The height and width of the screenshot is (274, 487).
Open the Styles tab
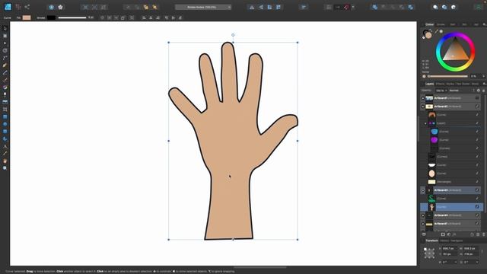pos(450,84)
